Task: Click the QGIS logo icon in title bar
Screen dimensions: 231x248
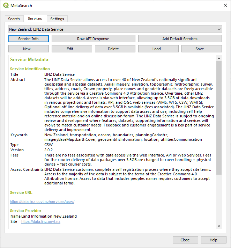Action: 6,5
